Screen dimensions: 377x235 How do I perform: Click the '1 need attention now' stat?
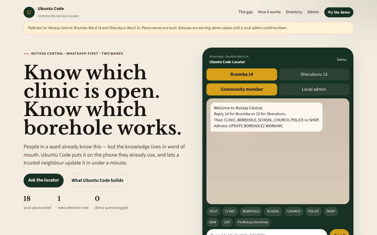click(73, 202)
